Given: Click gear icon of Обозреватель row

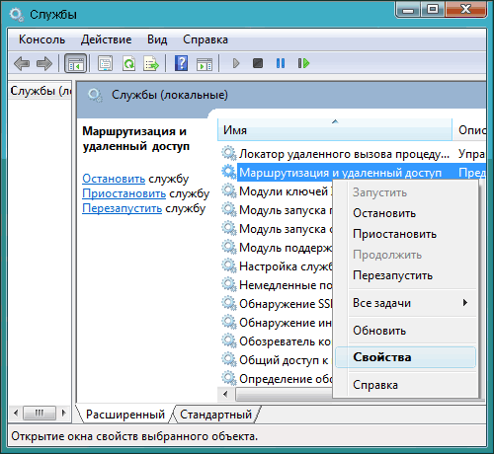Looking at the screenshot, I should coord(229,340).
